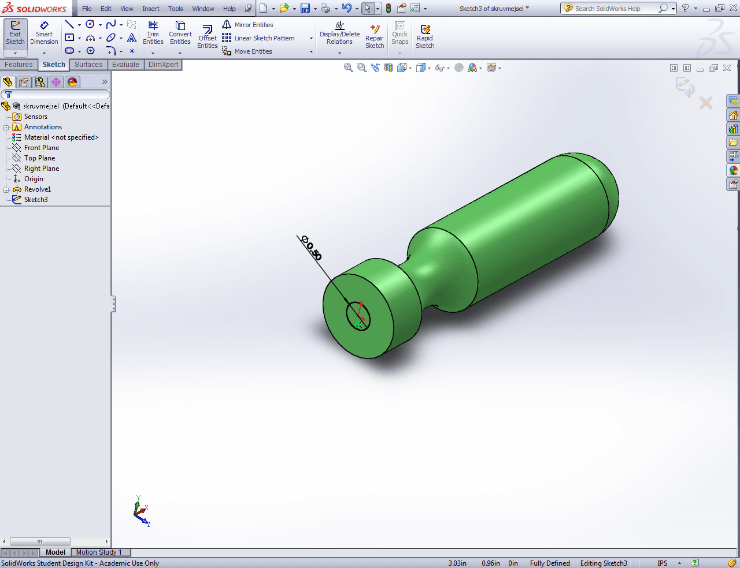Switch to the Features tab

(18, 65)
